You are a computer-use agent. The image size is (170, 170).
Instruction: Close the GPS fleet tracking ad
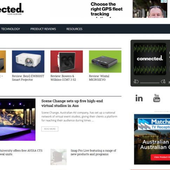coord(165,1)
